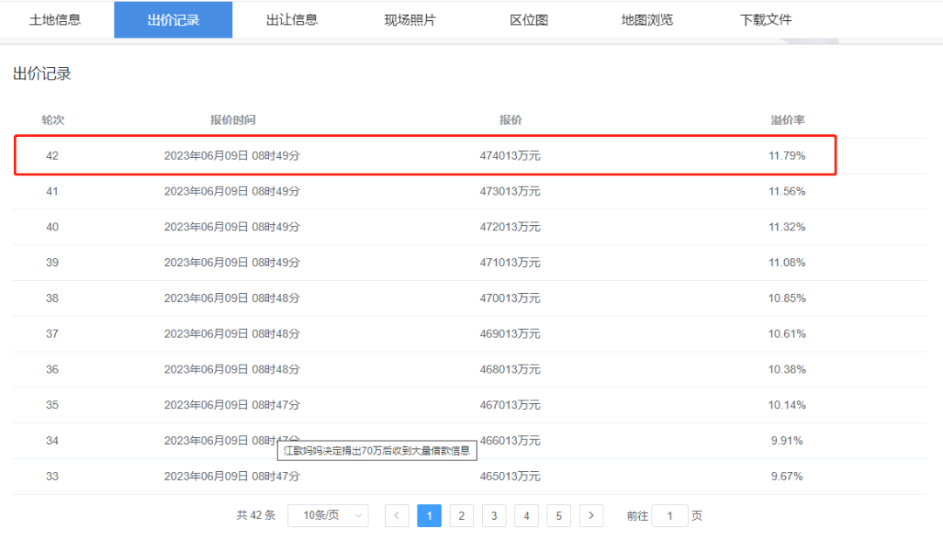Open the 10条/页 page size dropdown
Viewport: 943px width, 540px height.
click(x=327, y=516)
